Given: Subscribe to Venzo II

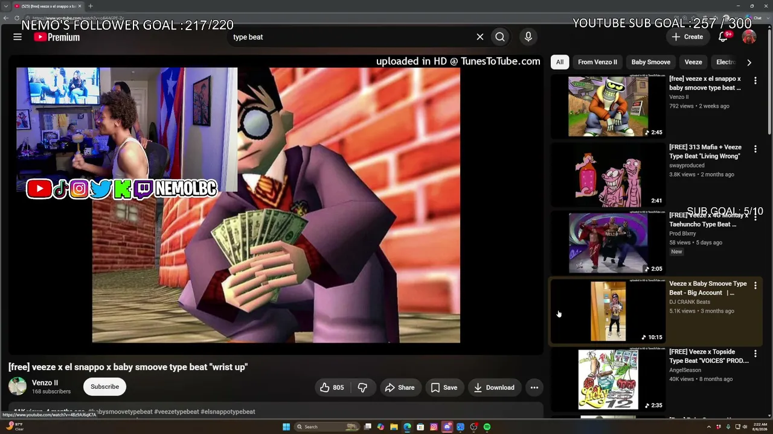Looking at the screenshot, I should pyautogui.click(x=104, y=386).
